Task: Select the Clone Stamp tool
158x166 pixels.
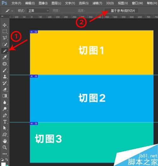Action: [x=4, y=76]
